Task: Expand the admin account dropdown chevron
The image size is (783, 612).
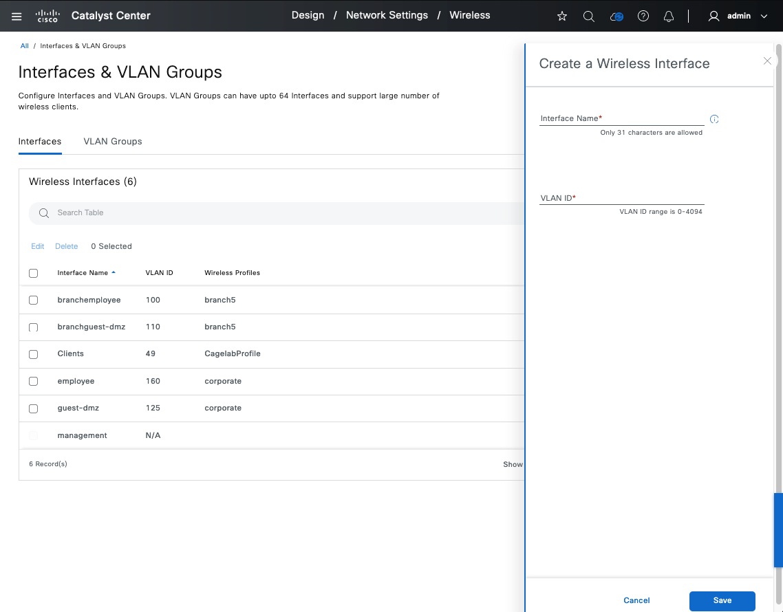Action: (x=764, y=16)
